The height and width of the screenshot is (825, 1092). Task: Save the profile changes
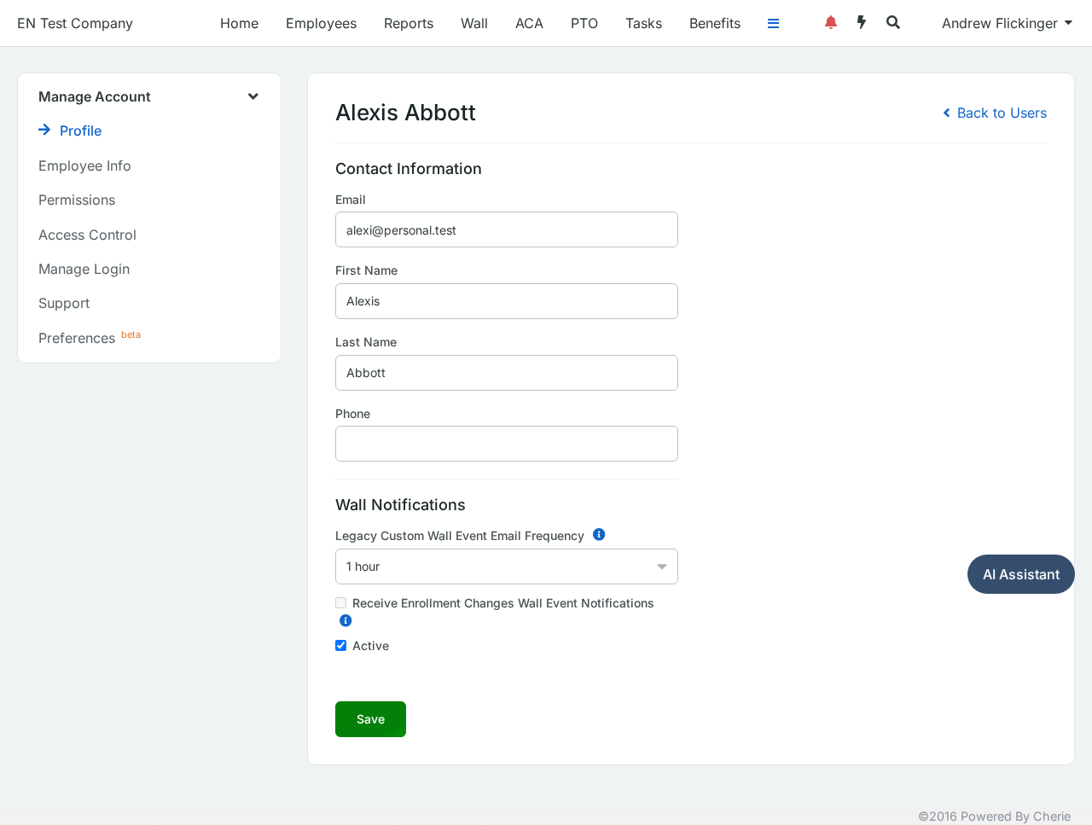click(x=370, y=719)
